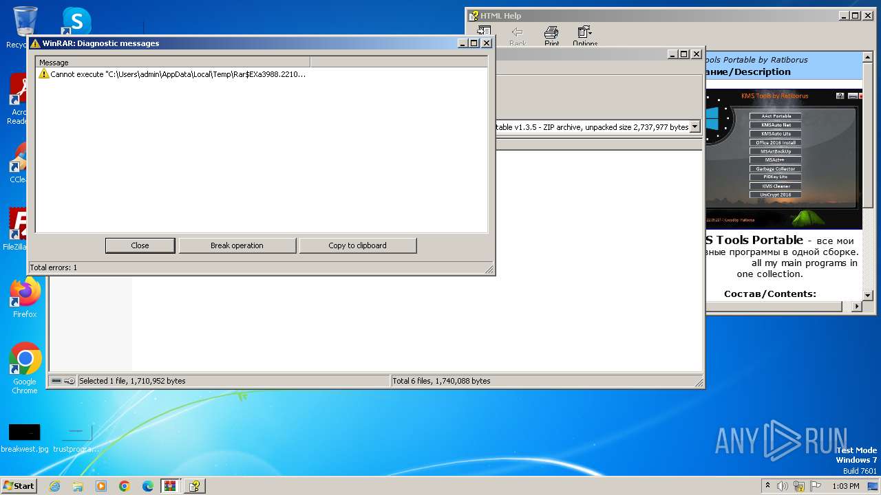Copy diagnostic messages to clipboard
The height and width of the screenshot is (495, 881).
pos(357,245)
